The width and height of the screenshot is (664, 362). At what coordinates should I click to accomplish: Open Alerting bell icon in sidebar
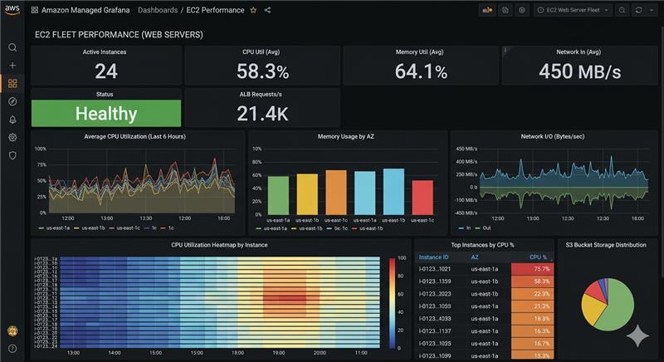click(x=12, y=120)
